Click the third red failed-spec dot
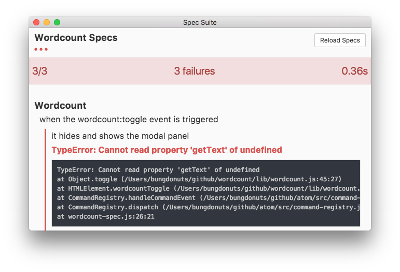This screenshot has width=400, height=272. pyautogui.click(x=46, y=49)
